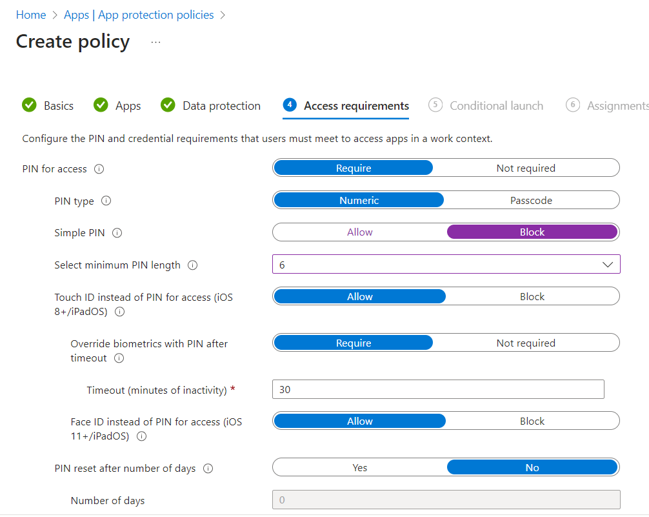Click info icon beside Select minimum PIN length
This screenshot has width=649, height=517.
click(192, 265)
